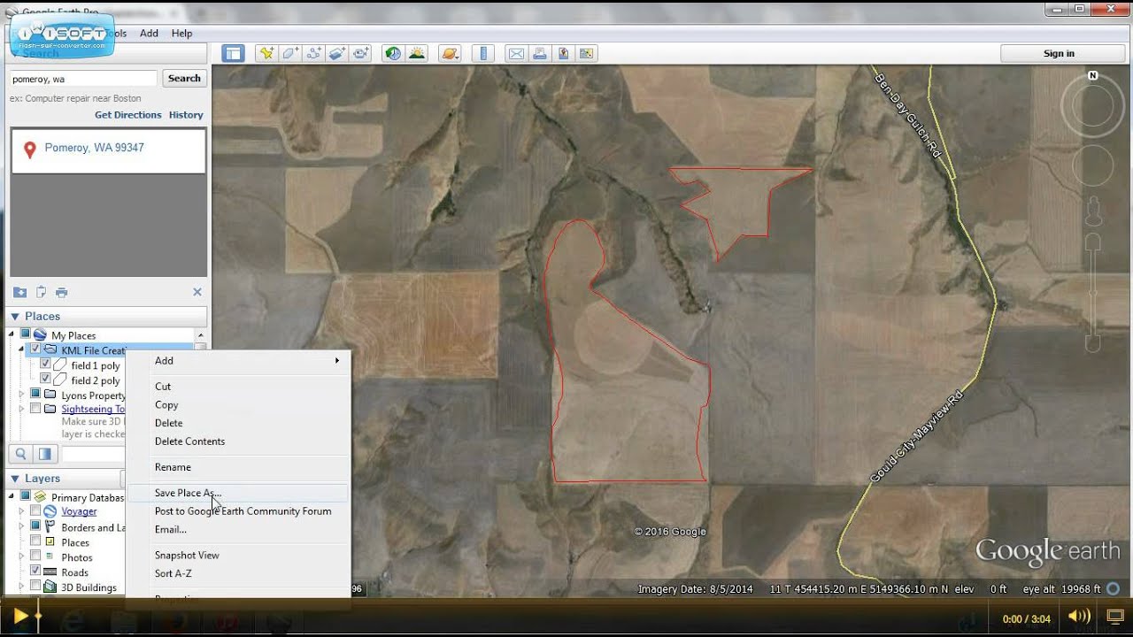Uncheck the field 1 poly checkbox
The width and height of the screenshot is (1133, 637).
point(45,365)
